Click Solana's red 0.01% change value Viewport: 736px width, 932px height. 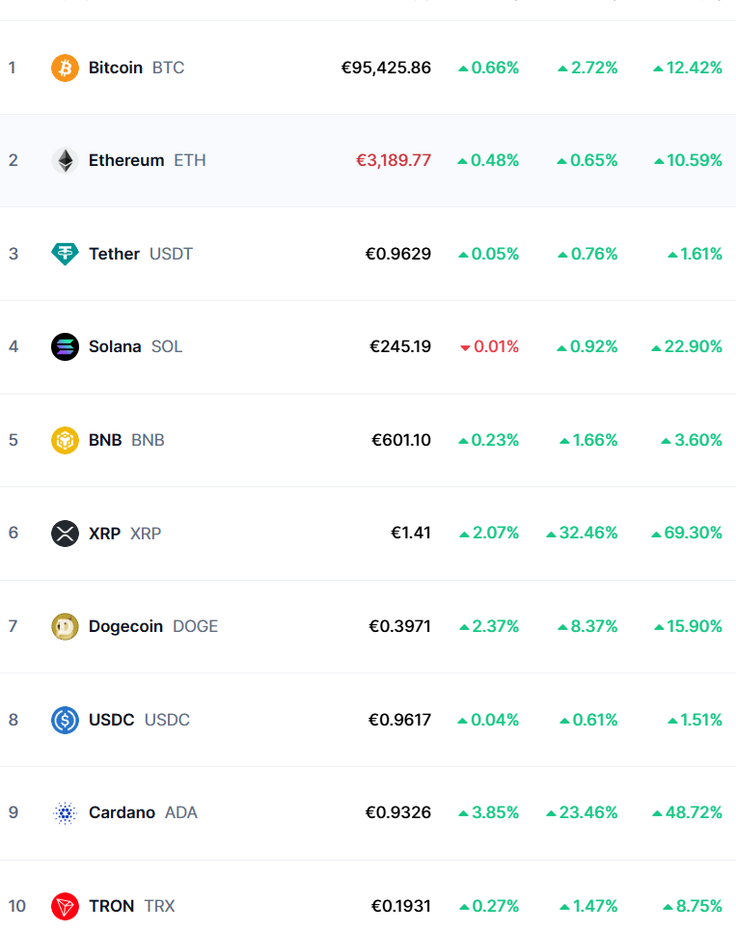click(490, 346)
